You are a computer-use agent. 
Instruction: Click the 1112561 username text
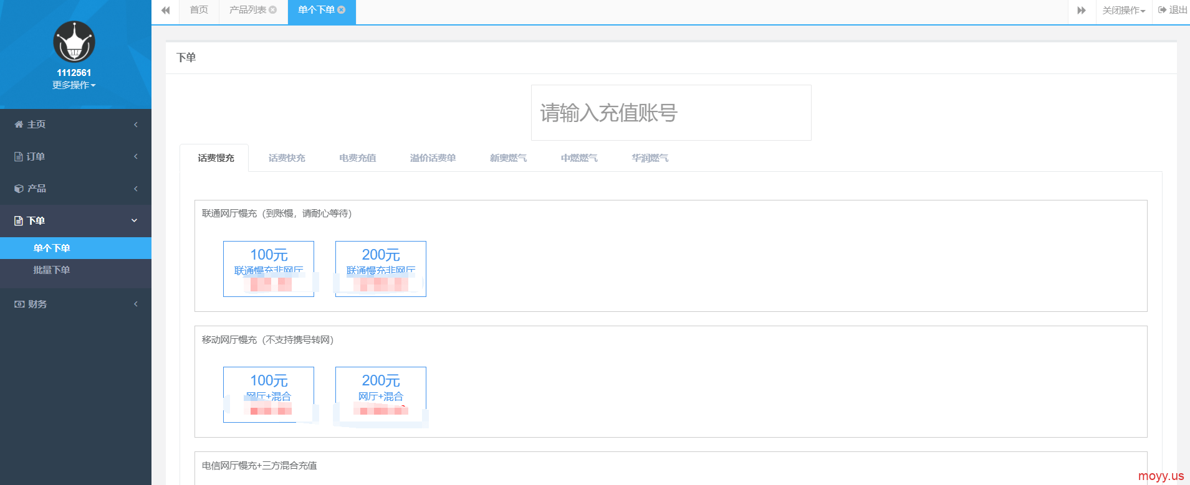click(x=74, y=73)
